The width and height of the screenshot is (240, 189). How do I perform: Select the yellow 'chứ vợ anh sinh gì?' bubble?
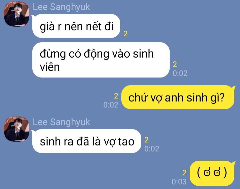pos(178,97)
